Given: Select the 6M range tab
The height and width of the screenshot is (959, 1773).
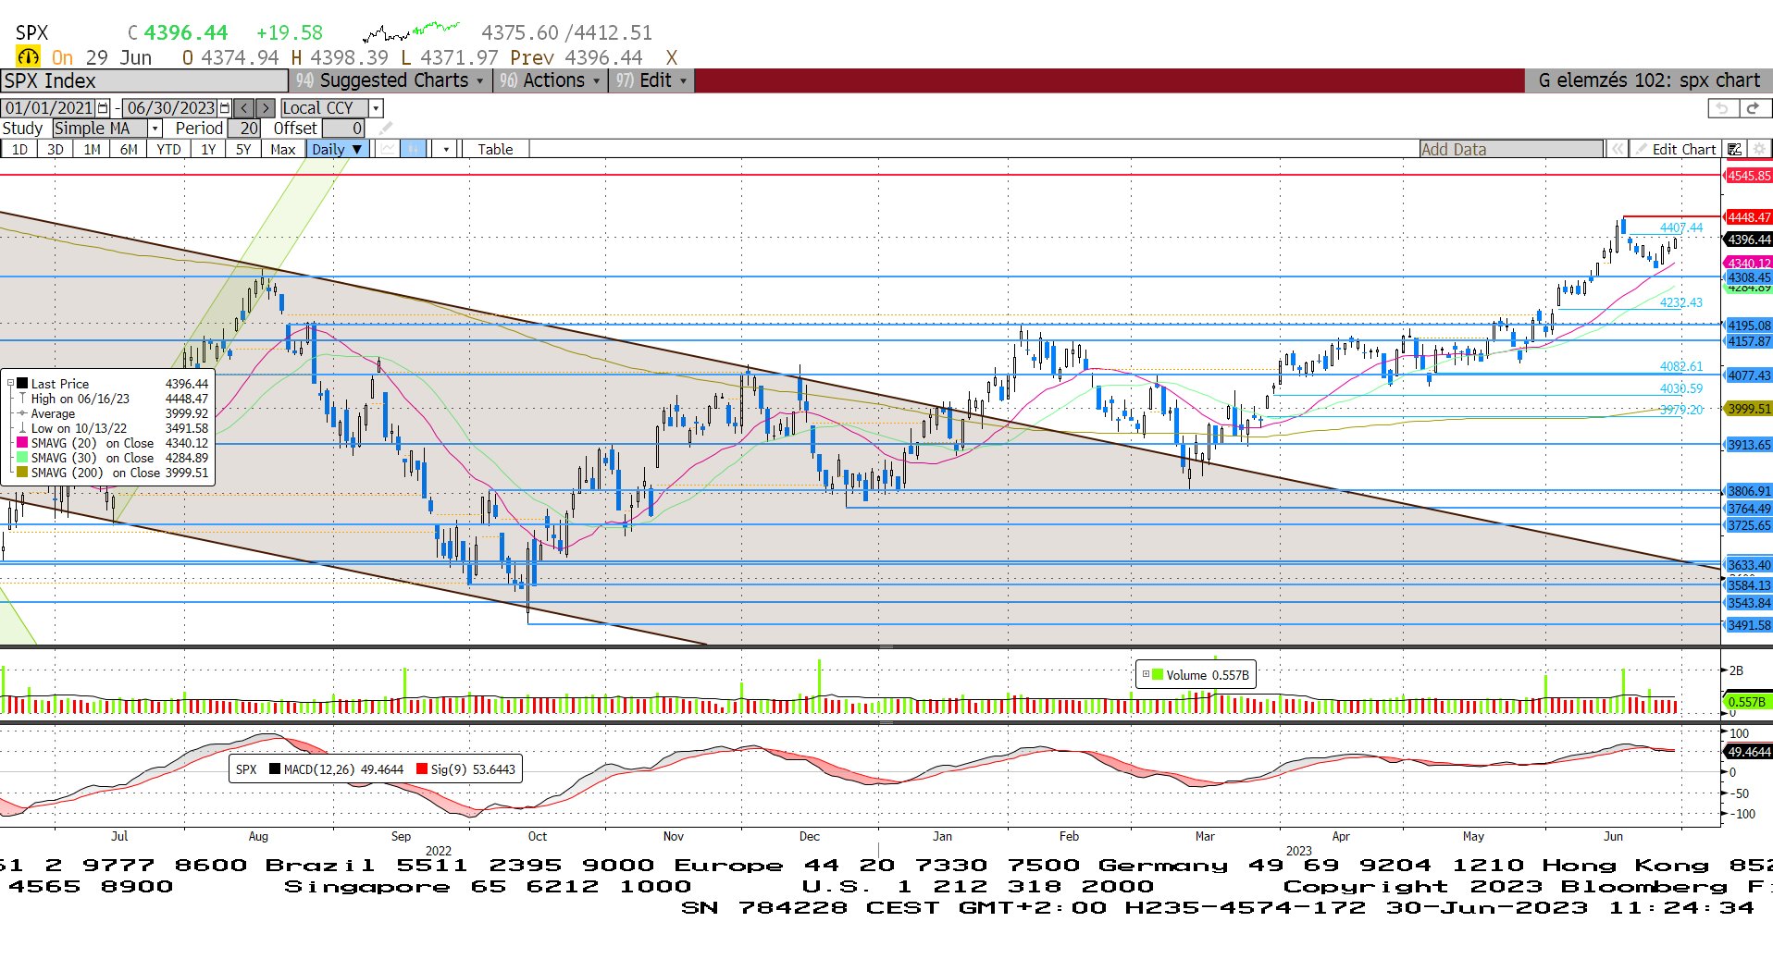Looking at the screenshot, I should 129,149.
